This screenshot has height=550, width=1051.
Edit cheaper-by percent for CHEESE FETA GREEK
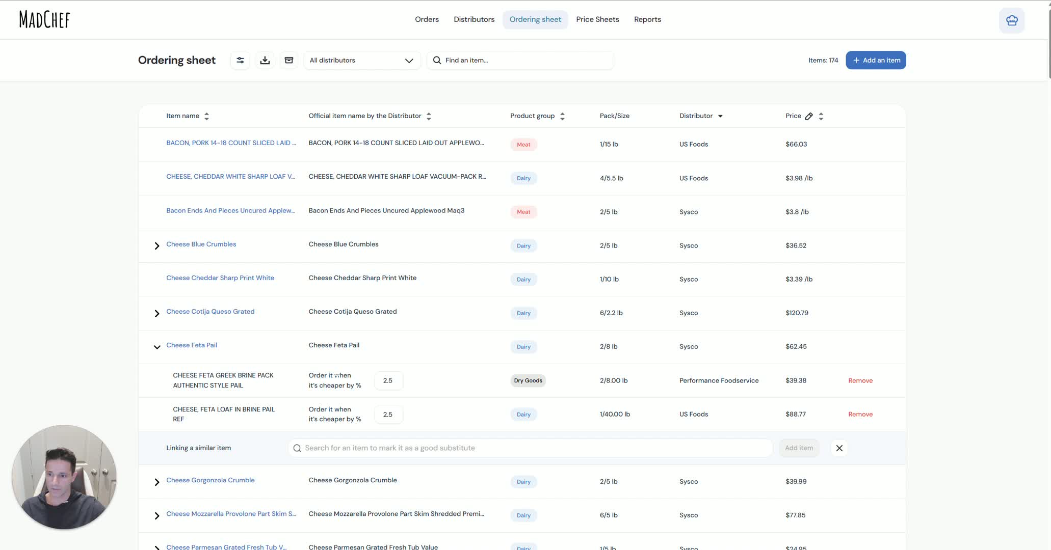click(388, 380)
